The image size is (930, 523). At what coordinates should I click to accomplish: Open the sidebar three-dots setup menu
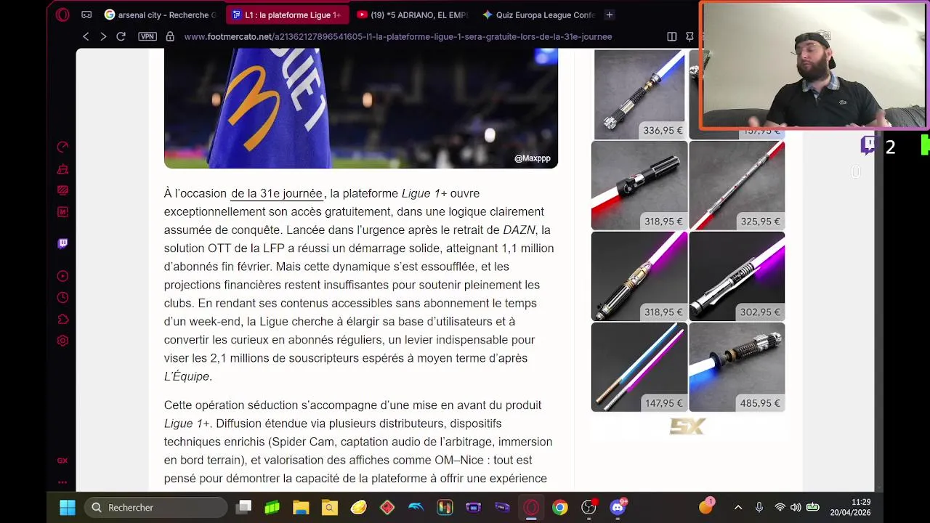(x=62, y=482)
